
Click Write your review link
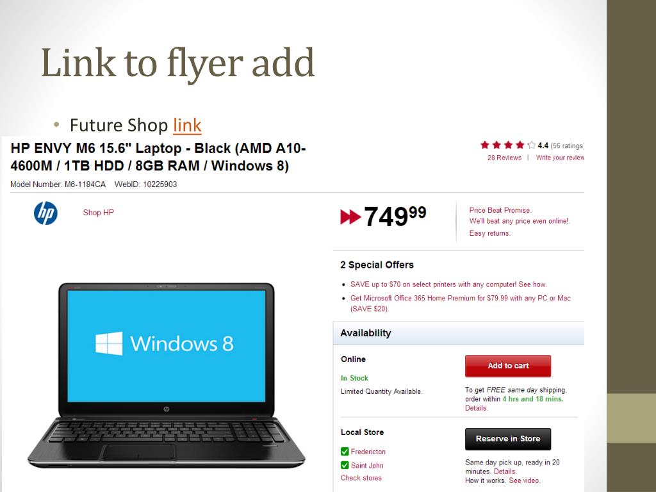(560, 158)
